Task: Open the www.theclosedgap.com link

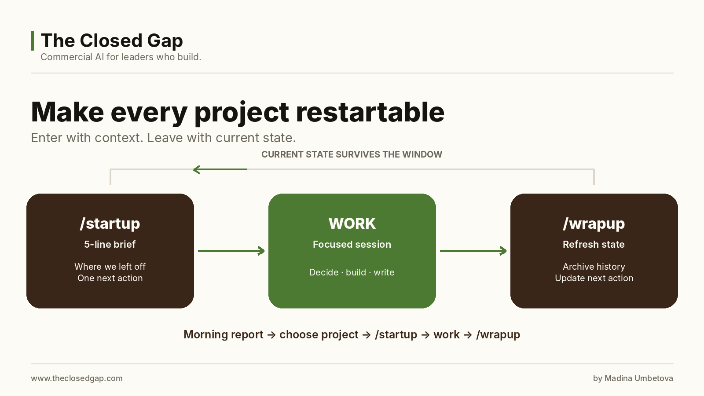Action: [x=77, y=378]
